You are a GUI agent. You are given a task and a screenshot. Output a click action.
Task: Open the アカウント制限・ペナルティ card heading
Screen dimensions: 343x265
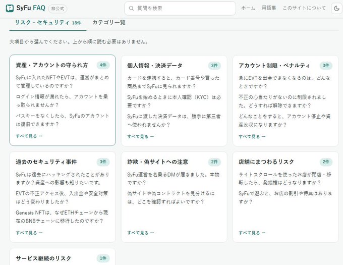coord(274,66)
